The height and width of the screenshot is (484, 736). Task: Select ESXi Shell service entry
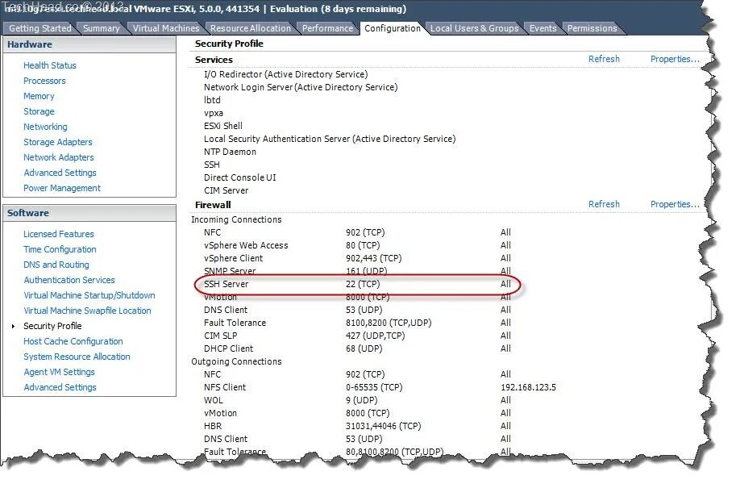click(x=223, y=126)
